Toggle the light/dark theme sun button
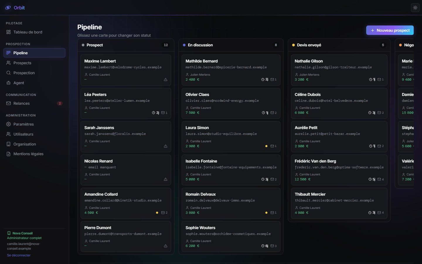Image resolution: width=422 pixels, height=264 pixels. pos(415,8)
